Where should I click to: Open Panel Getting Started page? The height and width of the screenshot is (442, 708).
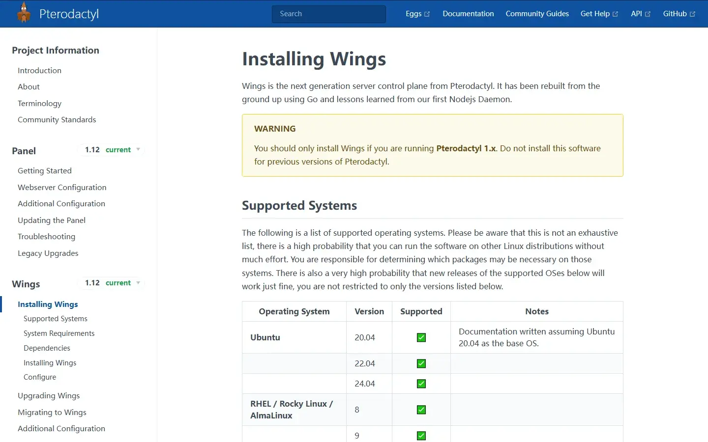45,170
